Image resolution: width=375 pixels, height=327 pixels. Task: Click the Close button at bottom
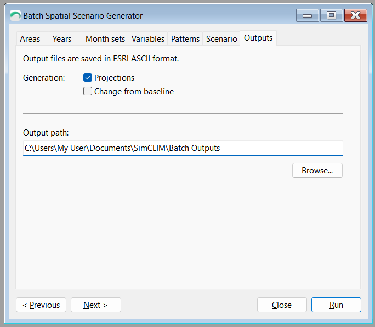click(x=282, y=305)
